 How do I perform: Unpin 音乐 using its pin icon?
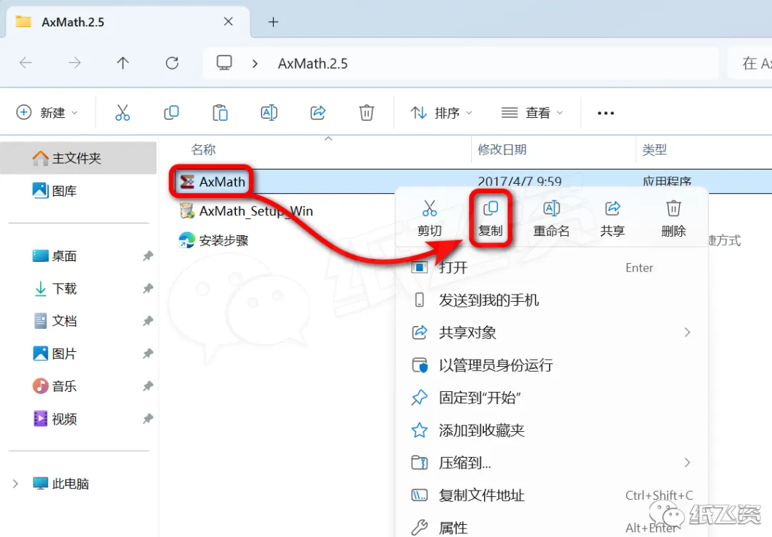(x=148, y=385)
